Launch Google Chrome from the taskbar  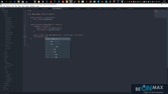pyautogui.click(x=35, y=2)
